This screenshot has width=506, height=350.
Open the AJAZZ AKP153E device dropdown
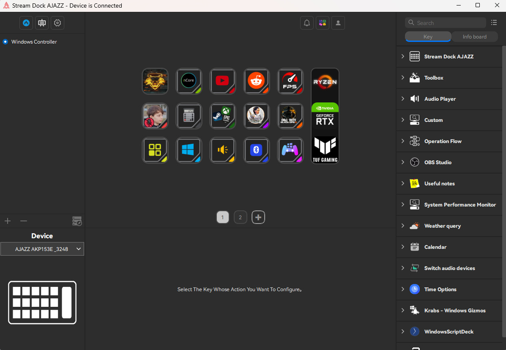(x=42, y=249)
